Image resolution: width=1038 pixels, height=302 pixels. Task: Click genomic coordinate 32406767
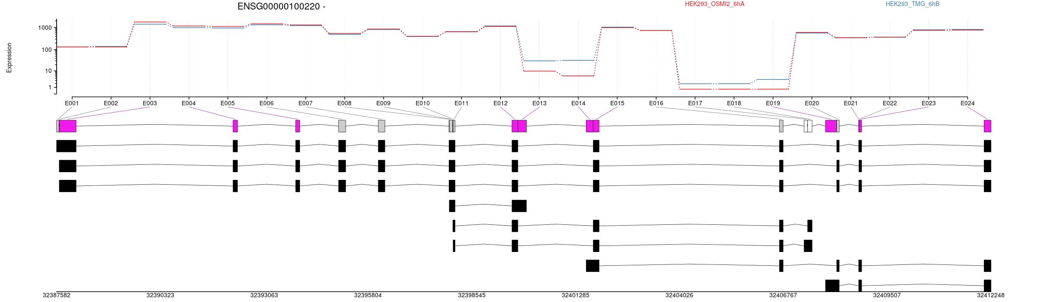click(x=783, y=296)
